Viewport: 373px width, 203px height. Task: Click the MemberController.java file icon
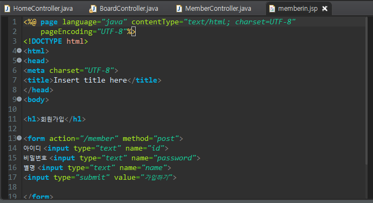(x=179, y=9)
